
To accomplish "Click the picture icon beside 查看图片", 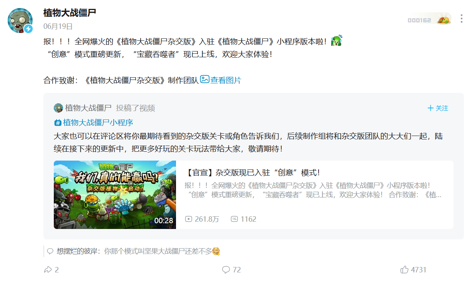I will (205, 80).
